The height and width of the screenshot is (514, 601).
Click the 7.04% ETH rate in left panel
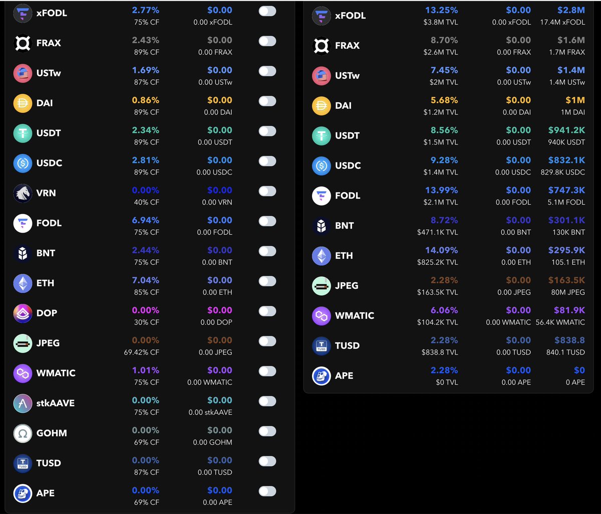pyautogui.click(x=146, y=280)
